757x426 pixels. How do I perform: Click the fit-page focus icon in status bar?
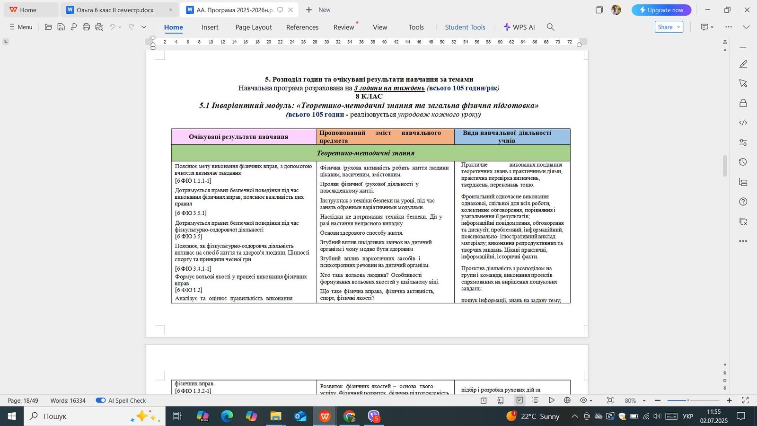(x=610, y=400)
